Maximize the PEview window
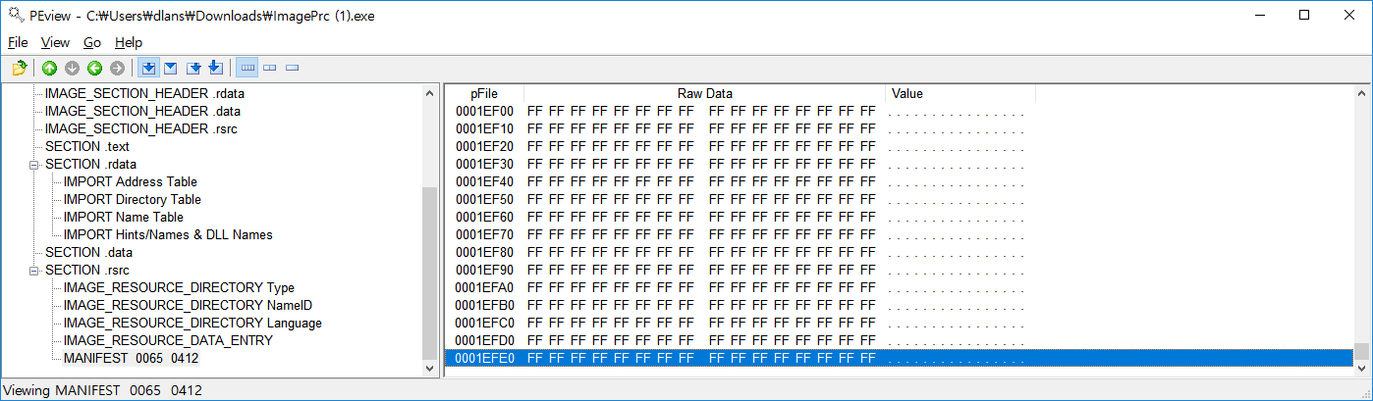Viewport: 1373px width, 401px height. pos(1304,15)
